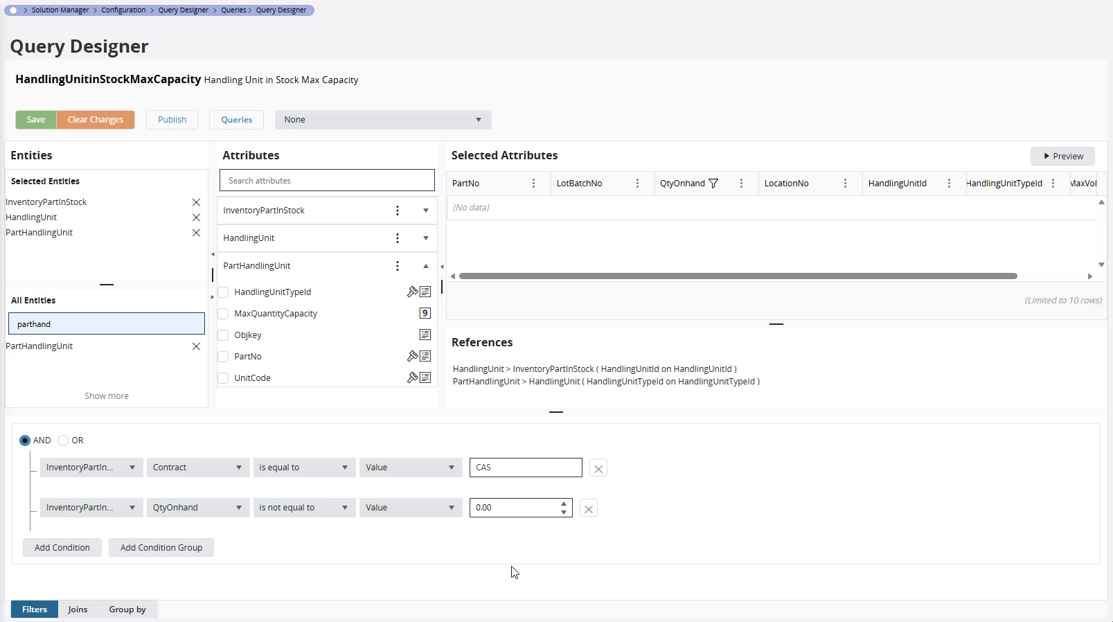Expand the HandlingUnit attribute group
Image resolution: width=1113 pixels, height=622 pixels.
(425, 238)
